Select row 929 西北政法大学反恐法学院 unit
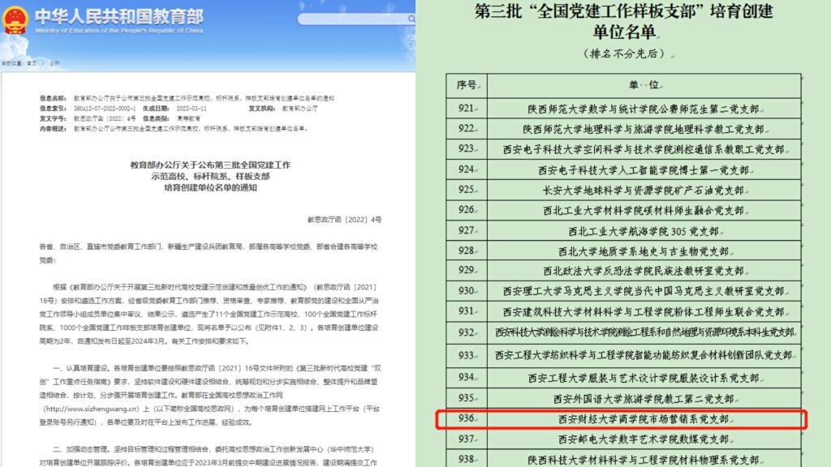The image size is (831, 467). [644, 271]
